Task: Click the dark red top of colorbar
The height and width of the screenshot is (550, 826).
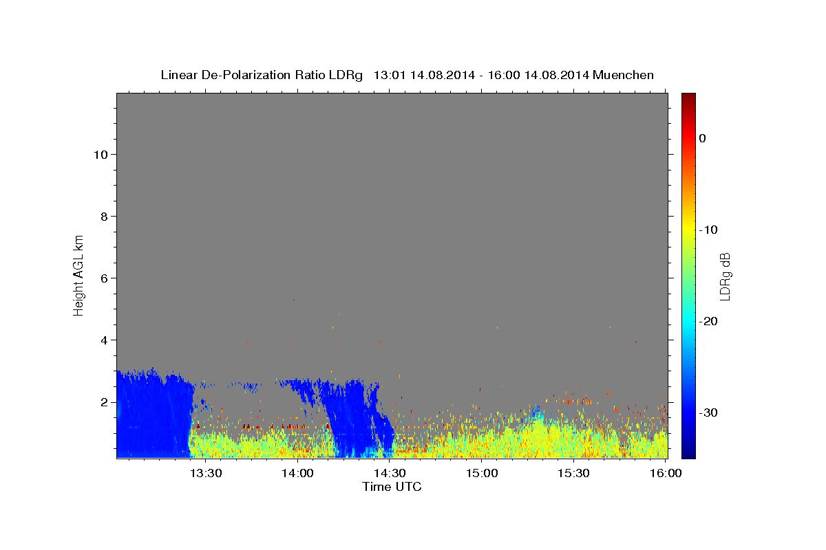Action: tap(688, 98)
